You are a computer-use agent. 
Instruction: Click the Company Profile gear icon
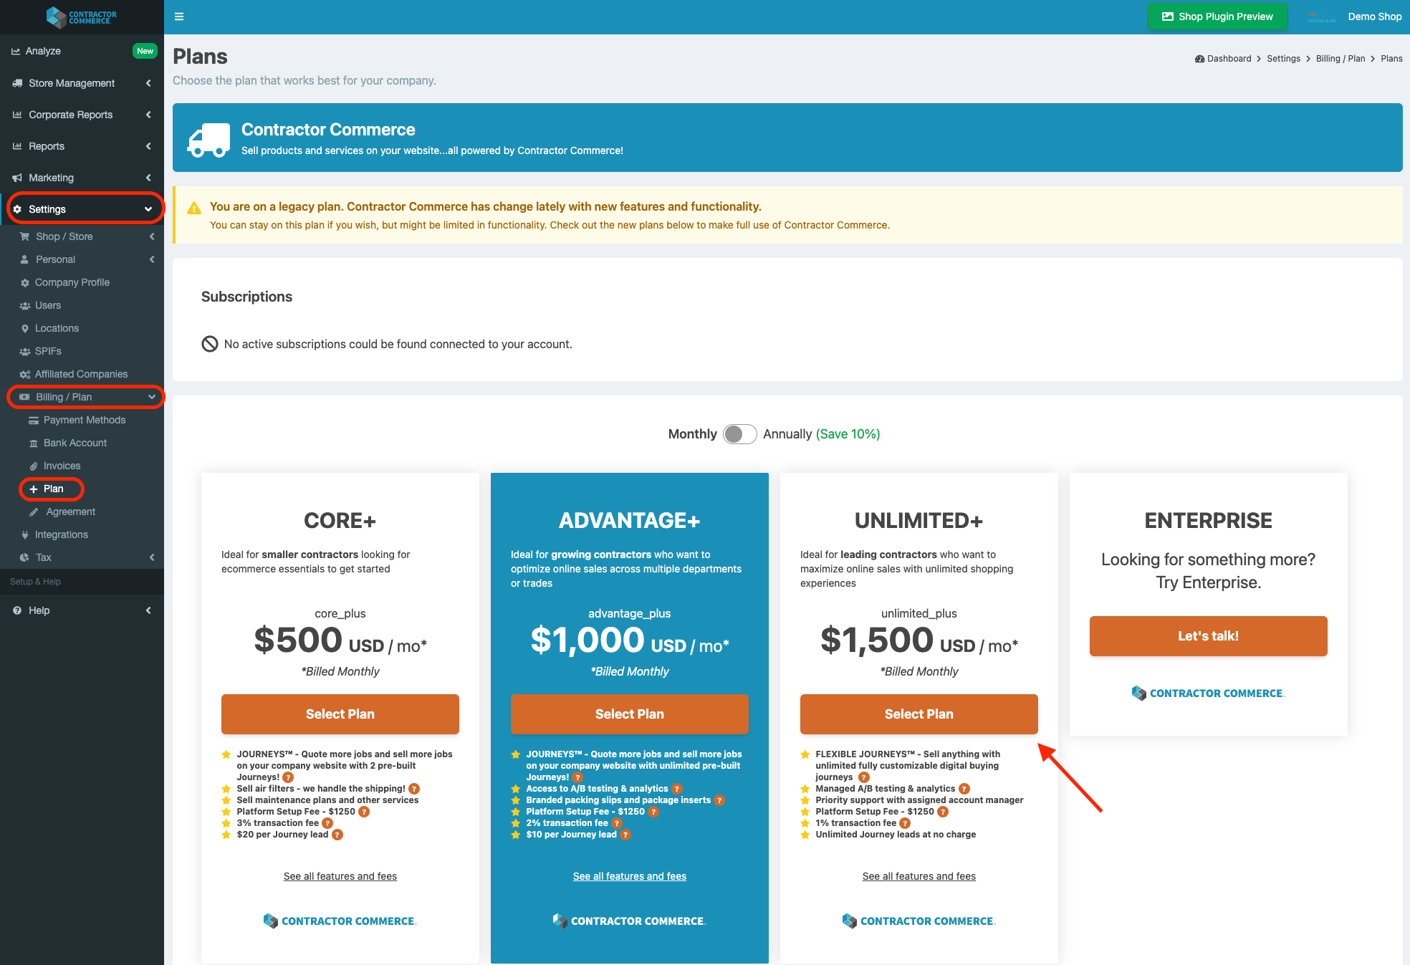pos(25,283)
